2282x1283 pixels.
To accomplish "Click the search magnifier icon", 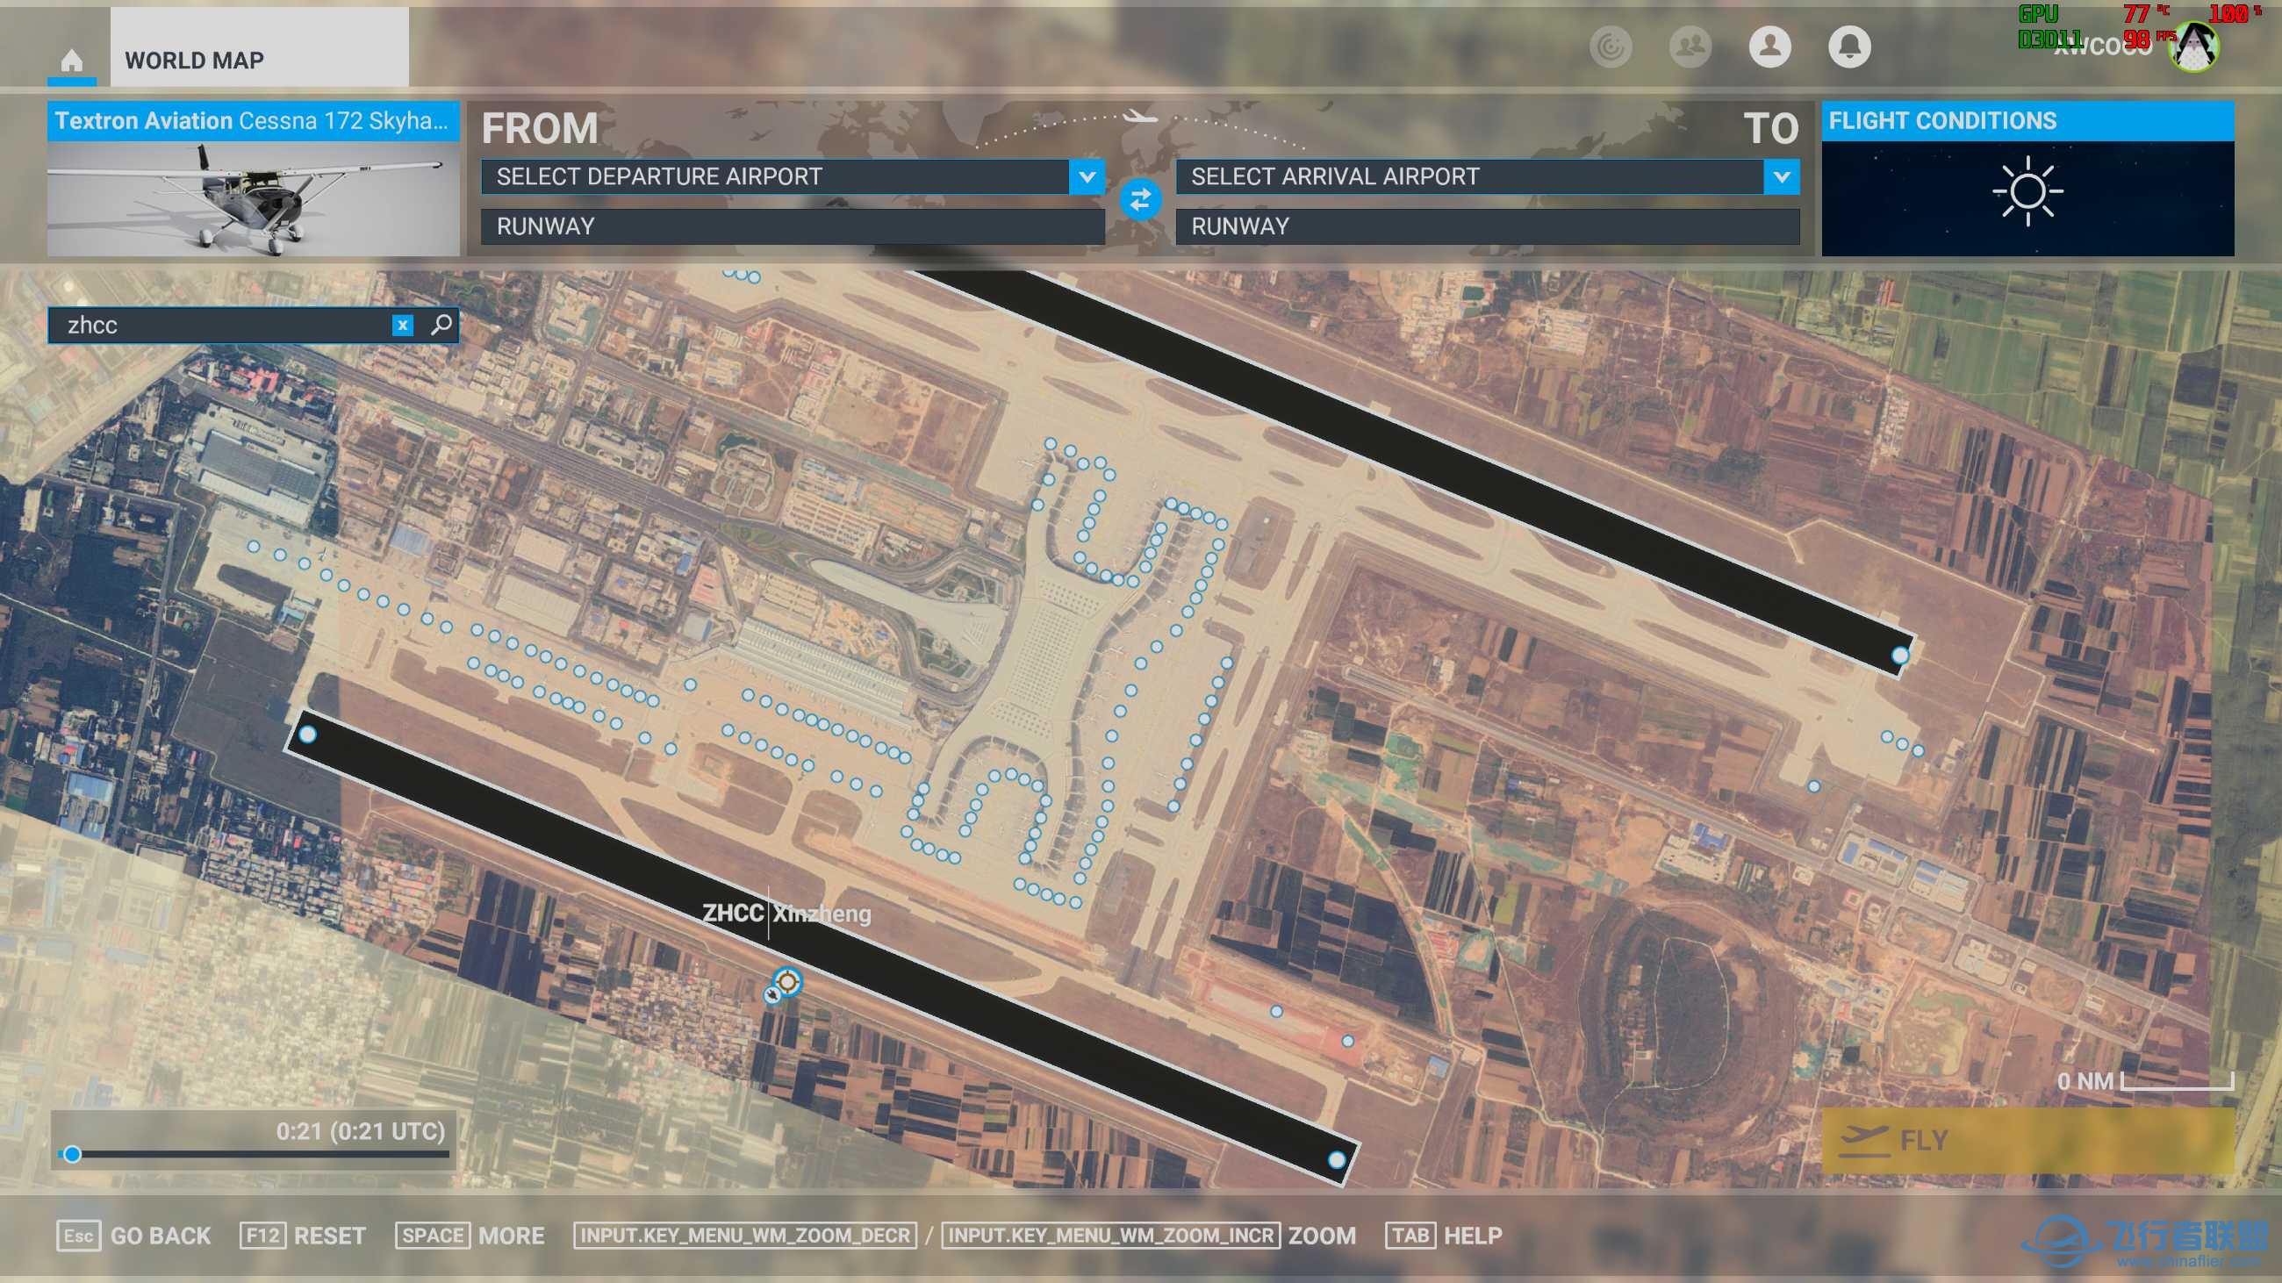I will (441, 324).
